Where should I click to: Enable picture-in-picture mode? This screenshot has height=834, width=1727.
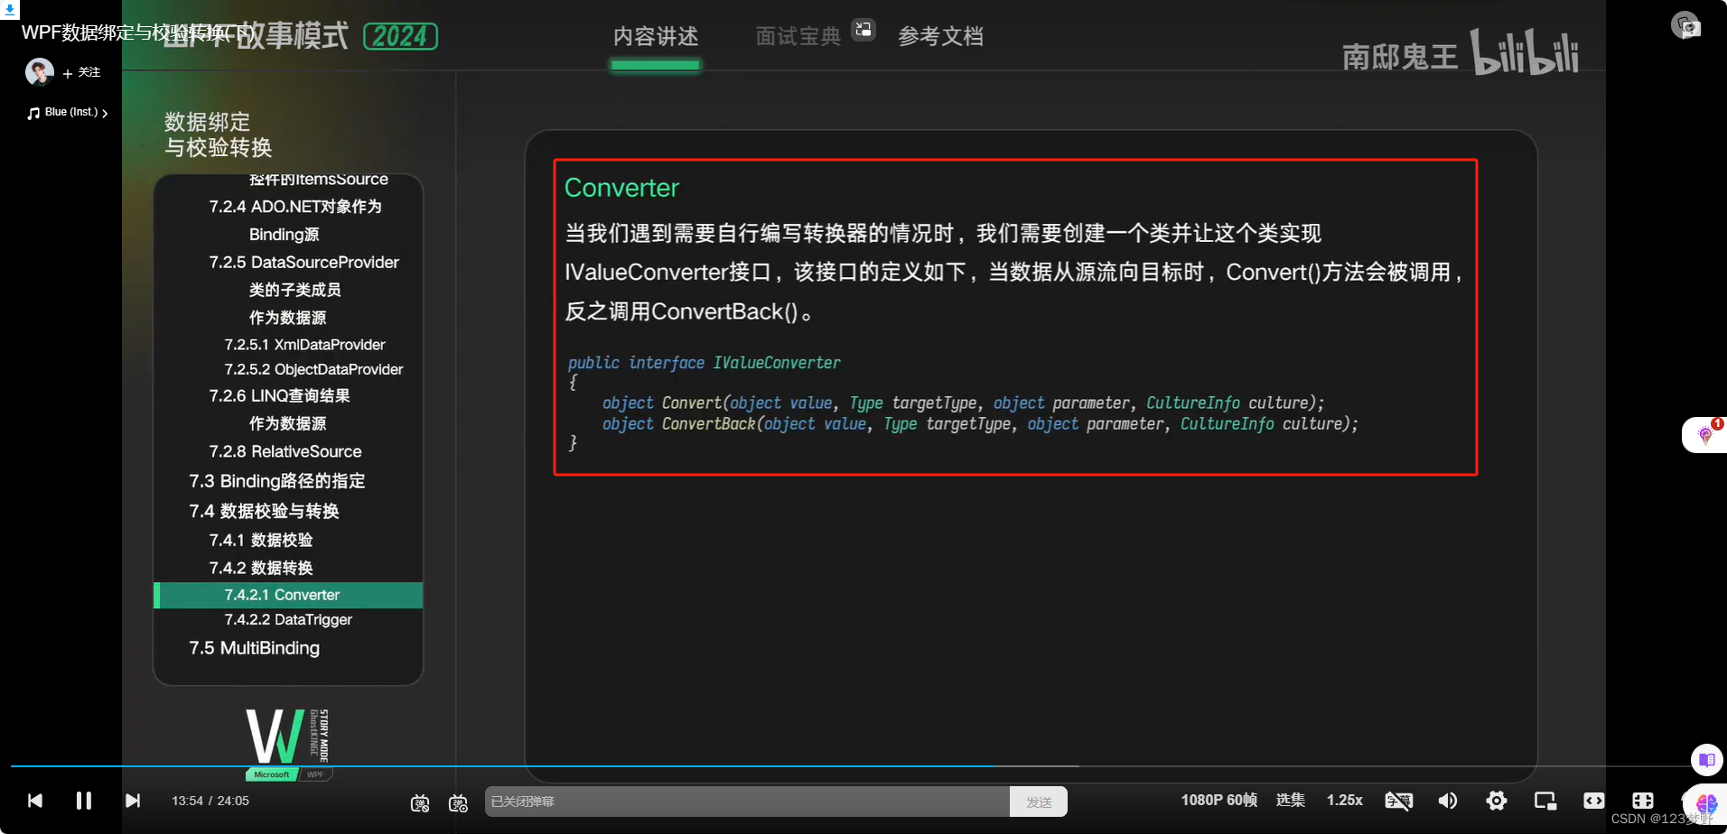click(x=1545, y=801)
